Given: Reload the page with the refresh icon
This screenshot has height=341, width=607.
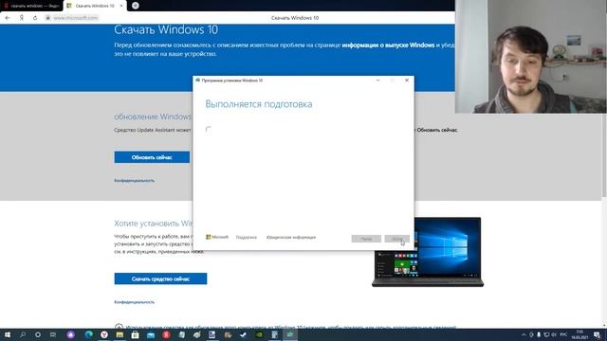Looking at the screenshot, I should pyautogui.click(x=35, y=18).
